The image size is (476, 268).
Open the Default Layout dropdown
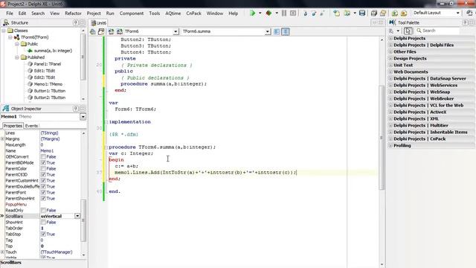(458, 13)
